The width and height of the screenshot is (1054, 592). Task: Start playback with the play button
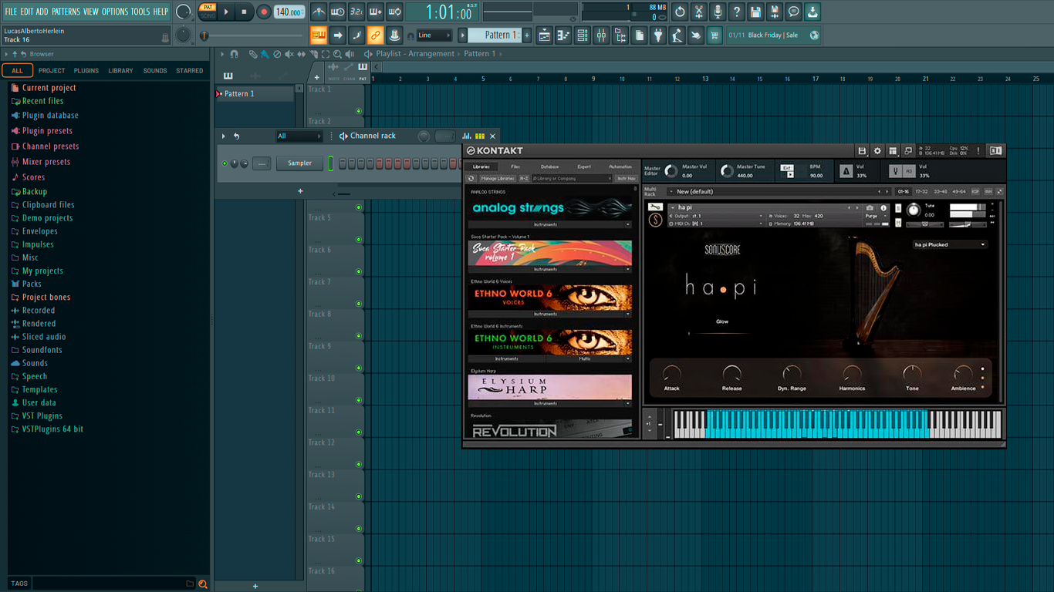click(226, 12)
